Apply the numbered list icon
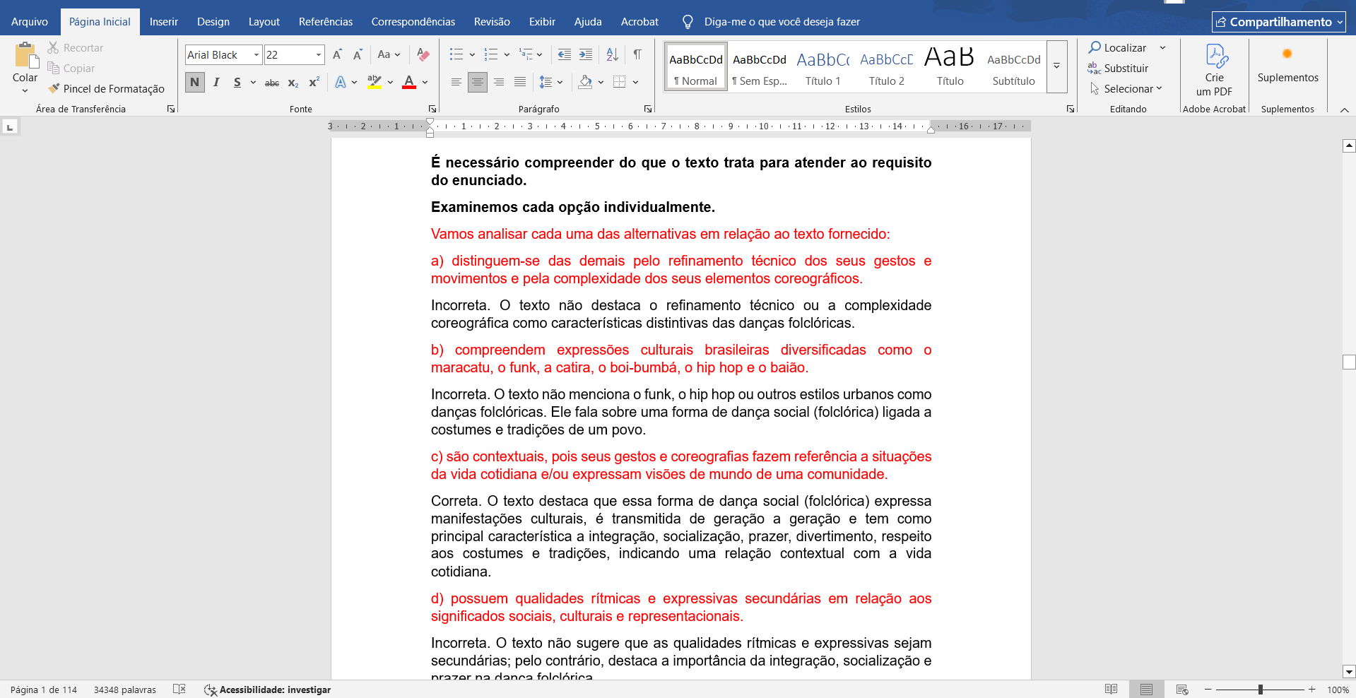The height and width of the screenshot is (698, 1356). [x=491, y=54]
